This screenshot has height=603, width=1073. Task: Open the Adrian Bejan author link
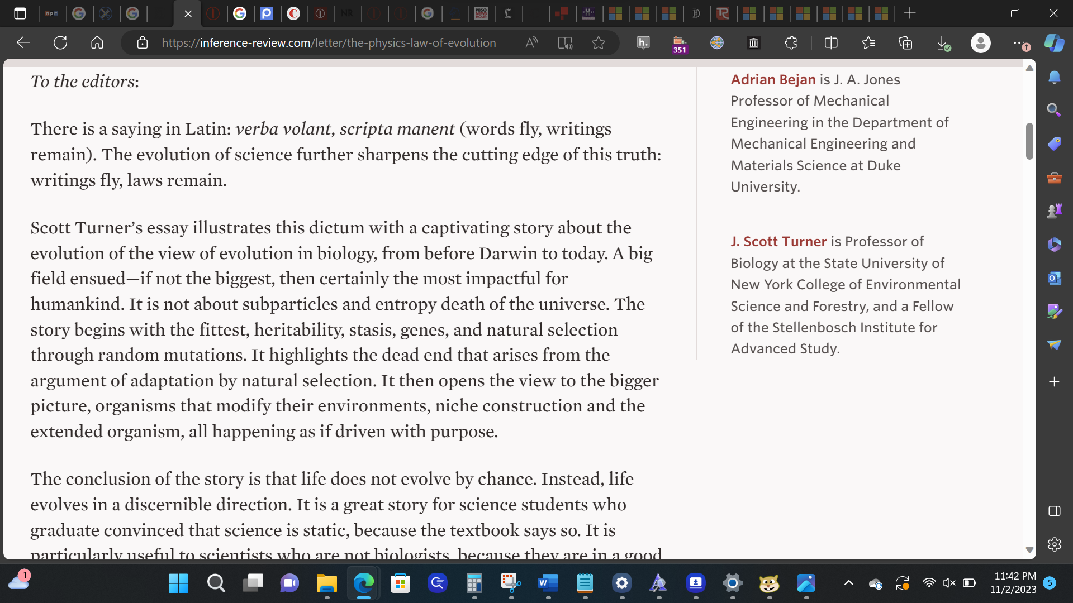pos(773,80)
